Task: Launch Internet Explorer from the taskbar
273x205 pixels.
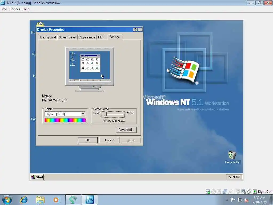Action: pyautogui.click(x=24, y=200)
